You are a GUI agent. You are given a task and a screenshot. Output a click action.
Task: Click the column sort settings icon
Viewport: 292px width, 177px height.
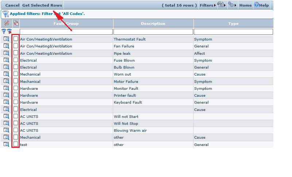point(6,23)
